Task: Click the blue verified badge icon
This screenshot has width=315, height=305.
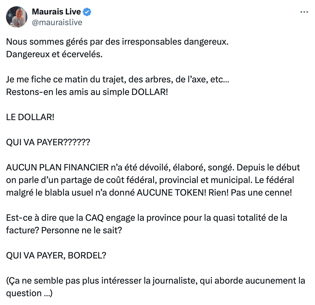Action: click(87, 12)
